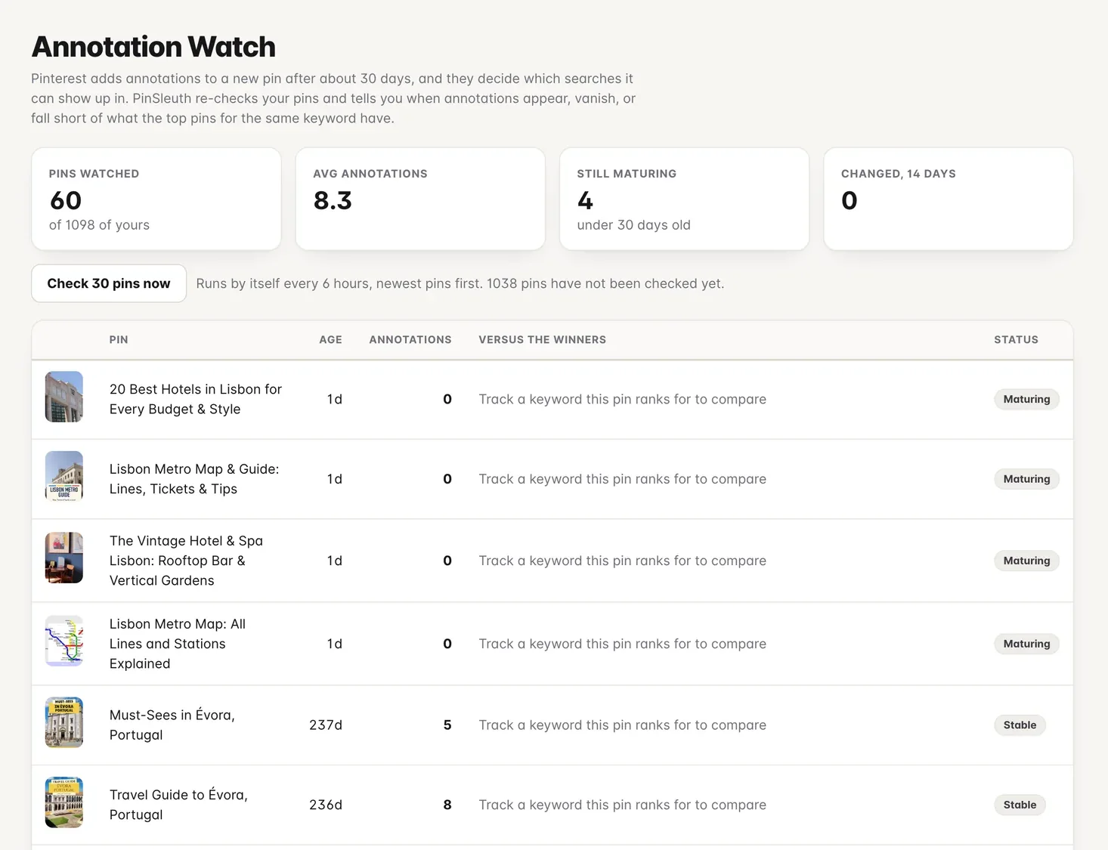
Task: Click the PIN column header
Action: (x=119, y=340)
